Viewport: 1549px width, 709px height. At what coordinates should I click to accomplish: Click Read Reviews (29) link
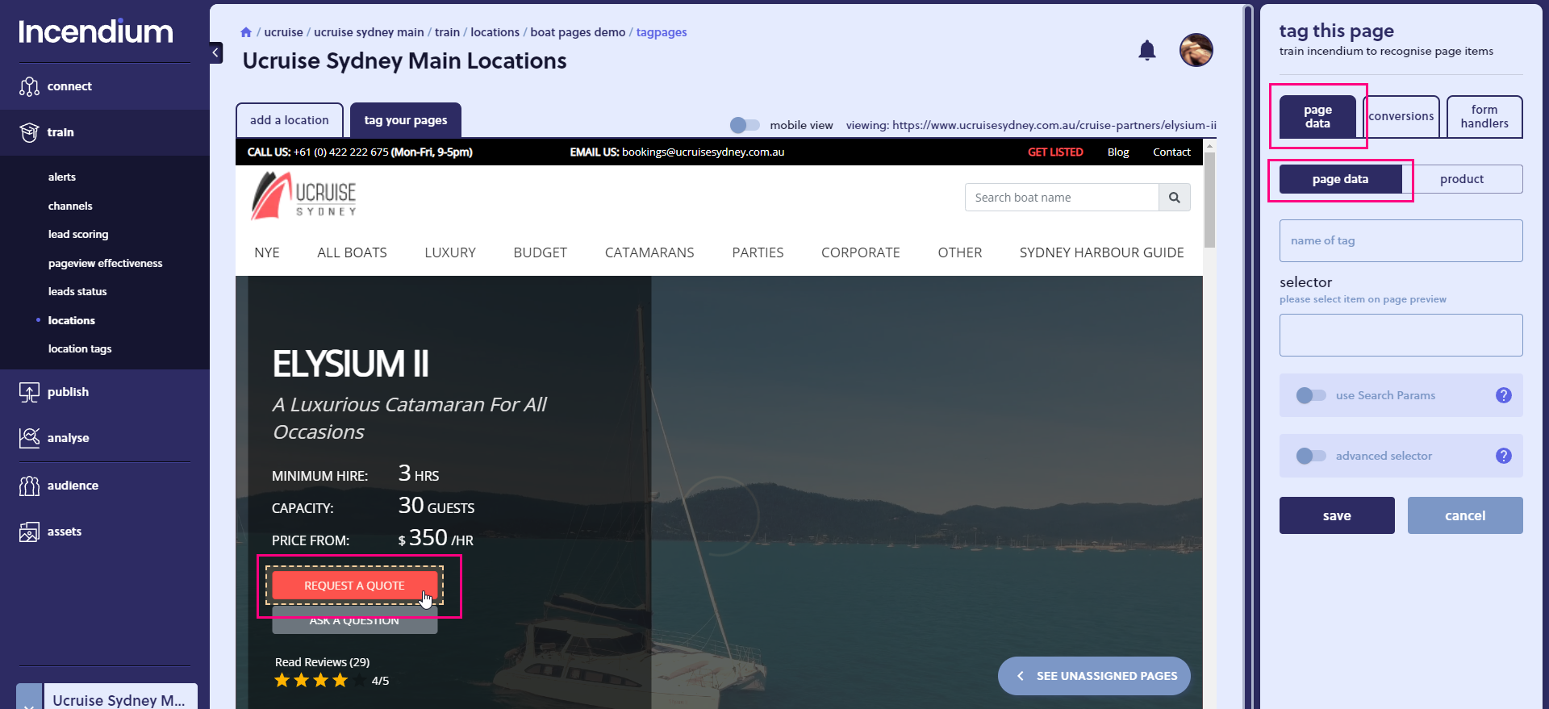click(x=323, y=662)
